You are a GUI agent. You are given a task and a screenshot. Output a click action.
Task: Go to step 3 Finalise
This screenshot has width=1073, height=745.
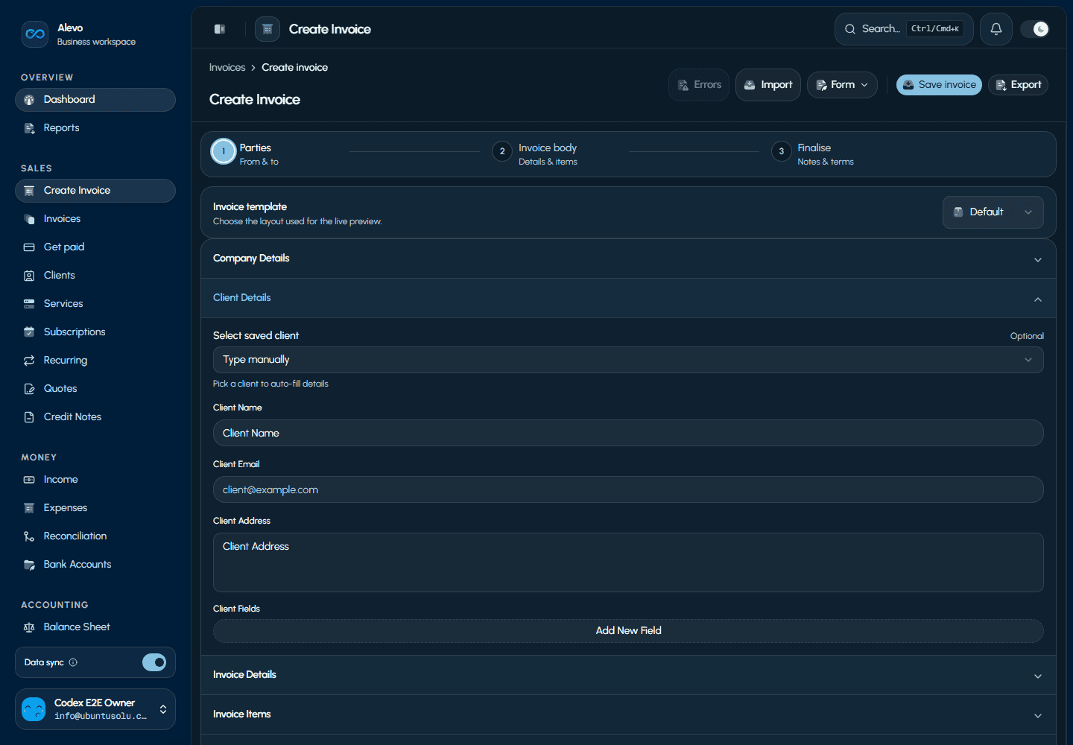point(813,154)
